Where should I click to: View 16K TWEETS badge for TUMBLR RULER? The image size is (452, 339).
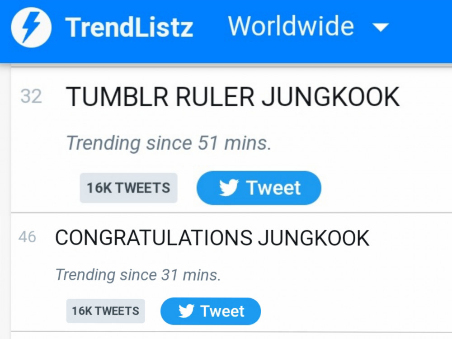[x=128, y=188]
